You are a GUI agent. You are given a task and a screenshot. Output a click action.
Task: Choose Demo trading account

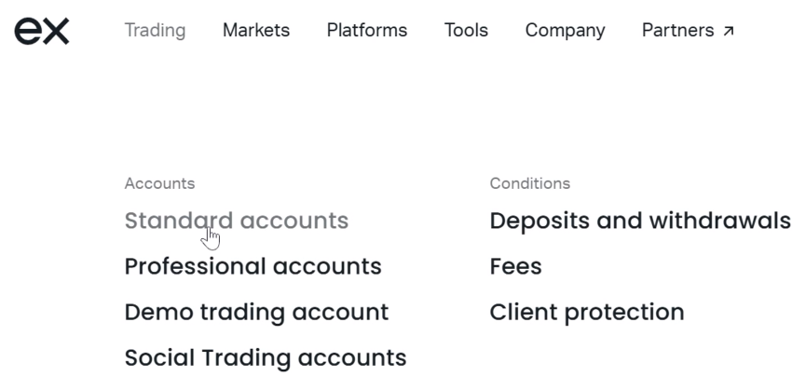coord(256,312)
